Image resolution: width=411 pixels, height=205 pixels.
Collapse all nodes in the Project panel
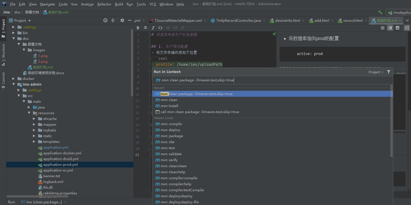113,20
